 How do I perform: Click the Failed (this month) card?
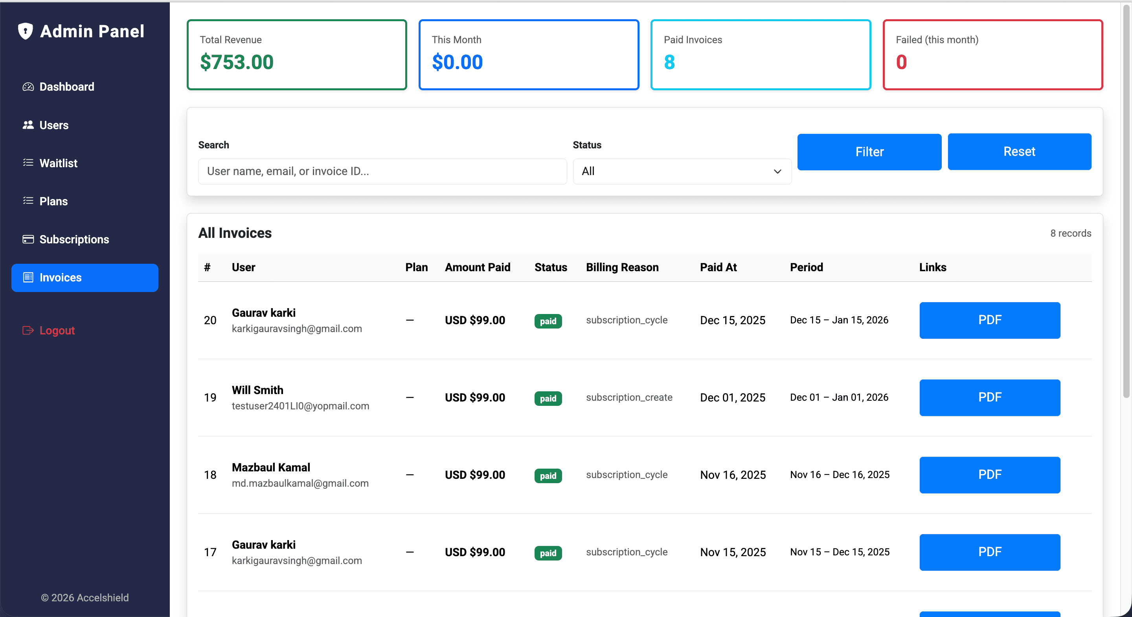click(993, 55)
